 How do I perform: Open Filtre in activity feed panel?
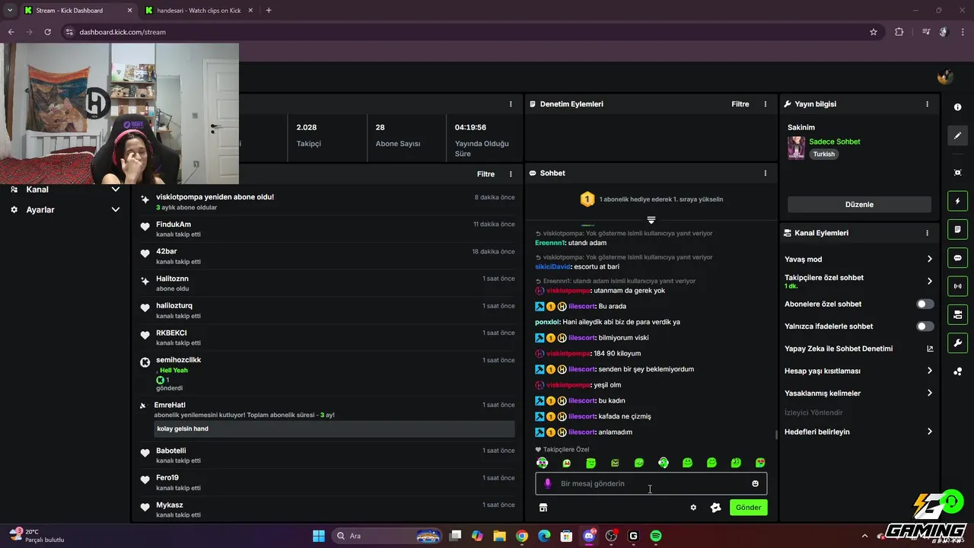tap(485, 174)
